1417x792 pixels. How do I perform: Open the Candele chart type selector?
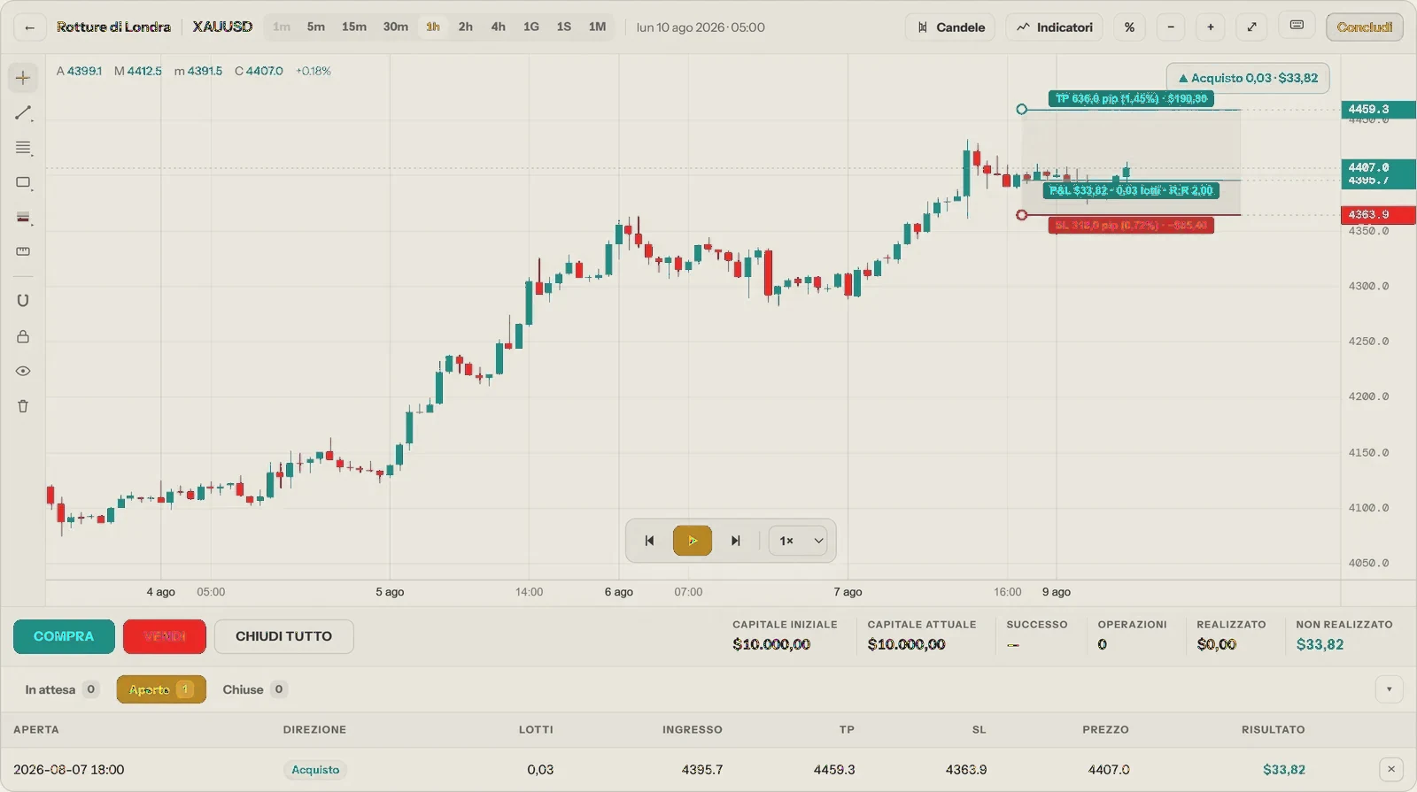click(950, 27)
